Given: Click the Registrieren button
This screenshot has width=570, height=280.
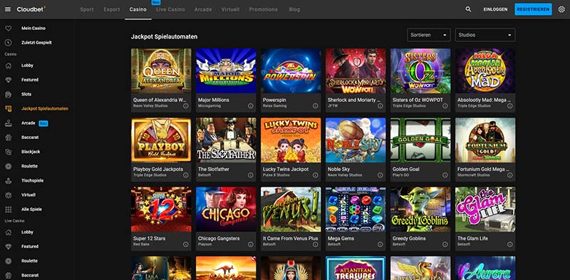Looking at the screenshot, I should pyautogui.click(x=533, y=9).
